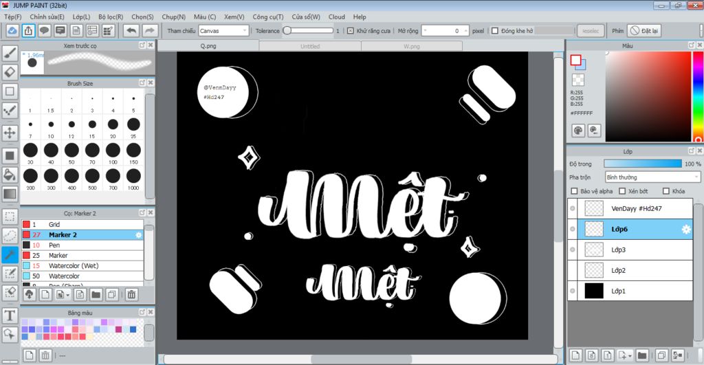Enable Khóa checkbox
The width and height of the screenshot is (704, 365).
(x=666, y=191)
